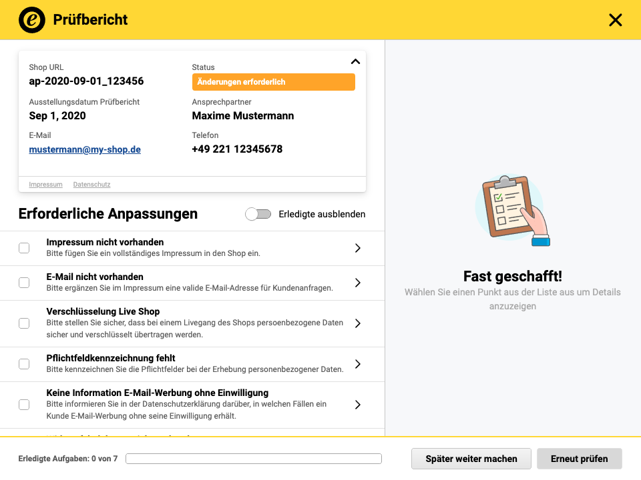Close the Prüfbericht dialog

point(615,19)
